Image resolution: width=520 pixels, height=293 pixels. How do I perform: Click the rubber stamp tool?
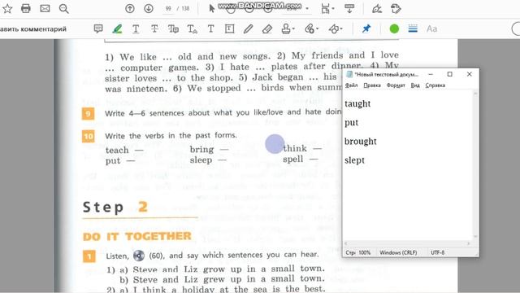point(286,29)
